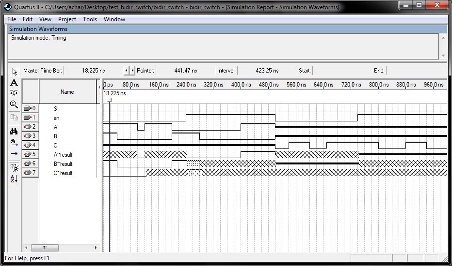The width and height of the screenshot is (452, 266).
Task: Open the Tools menu
Action: (x=90, y=19)
